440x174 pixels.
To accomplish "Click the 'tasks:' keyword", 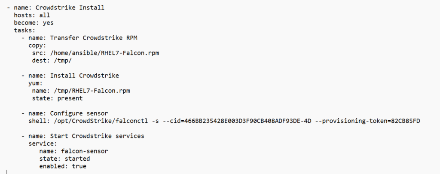I will point(24,30).
